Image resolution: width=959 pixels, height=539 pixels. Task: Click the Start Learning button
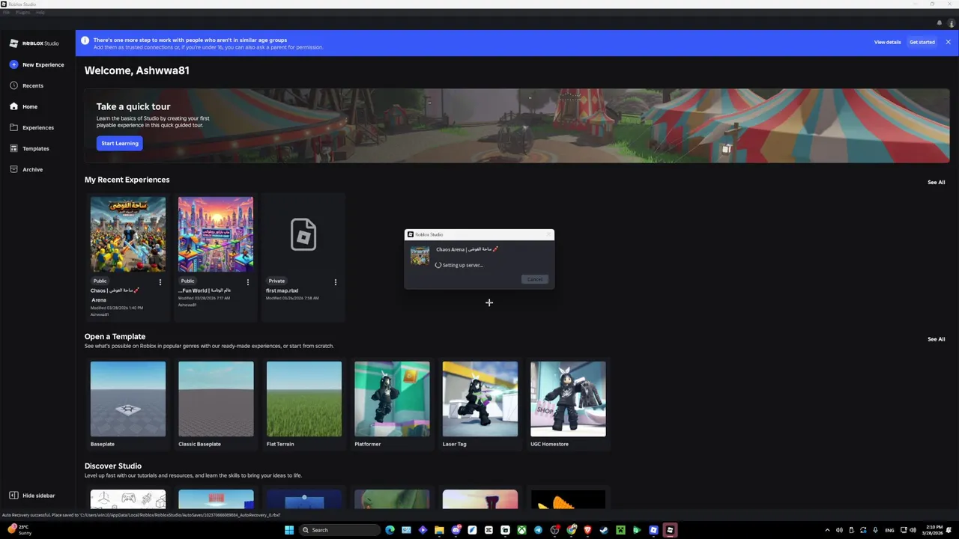[x=120, y=143]
